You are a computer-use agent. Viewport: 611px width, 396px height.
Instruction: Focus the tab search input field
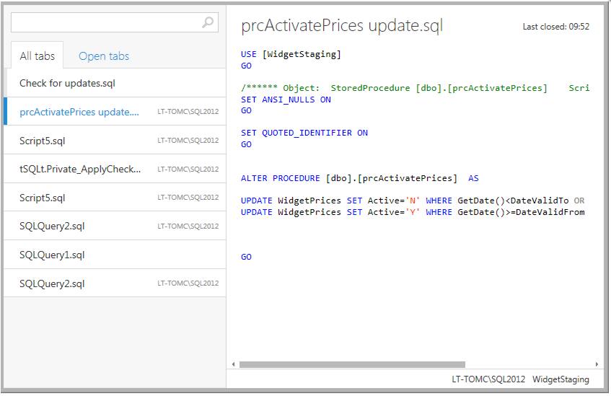(x=115, y=22)
